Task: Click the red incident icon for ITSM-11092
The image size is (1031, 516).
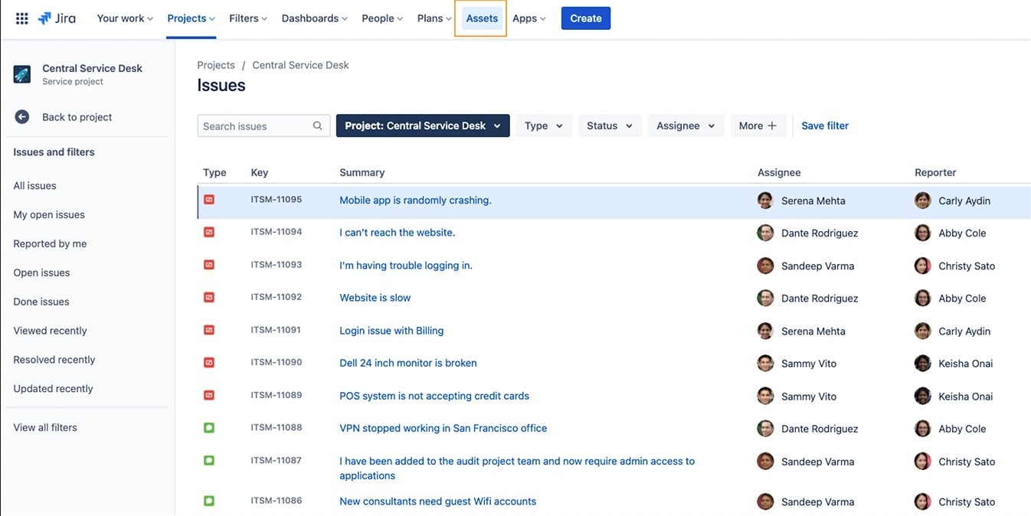Action: point(208,296)
